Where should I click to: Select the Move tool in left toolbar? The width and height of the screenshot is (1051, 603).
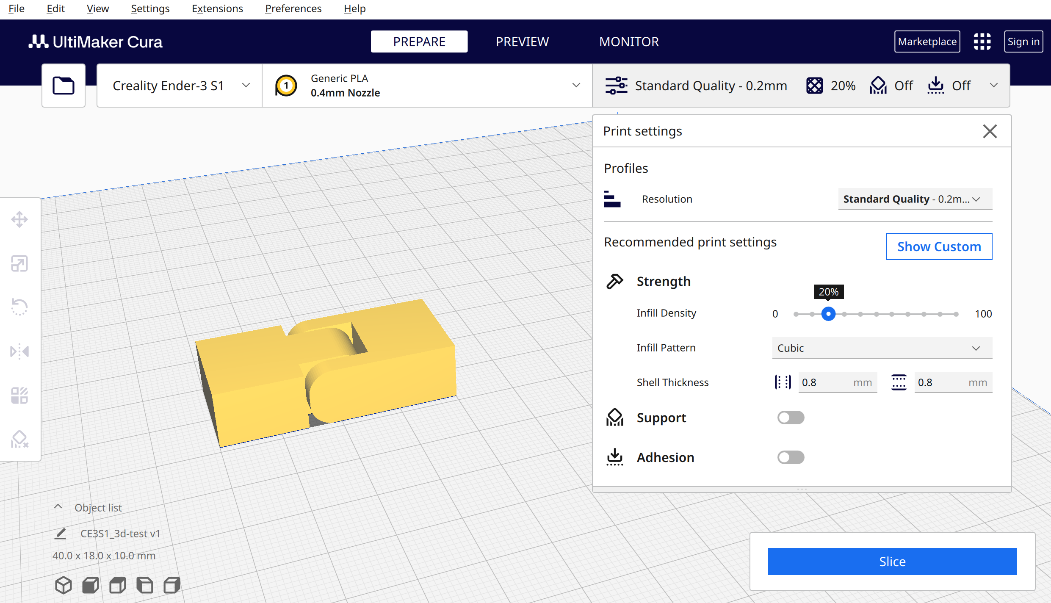19,220
